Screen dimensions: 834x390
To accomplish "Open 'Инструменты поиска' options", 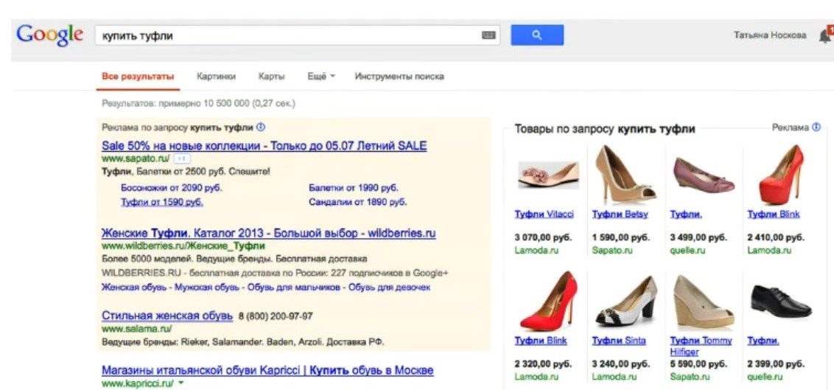I will (x=399, y=77).
